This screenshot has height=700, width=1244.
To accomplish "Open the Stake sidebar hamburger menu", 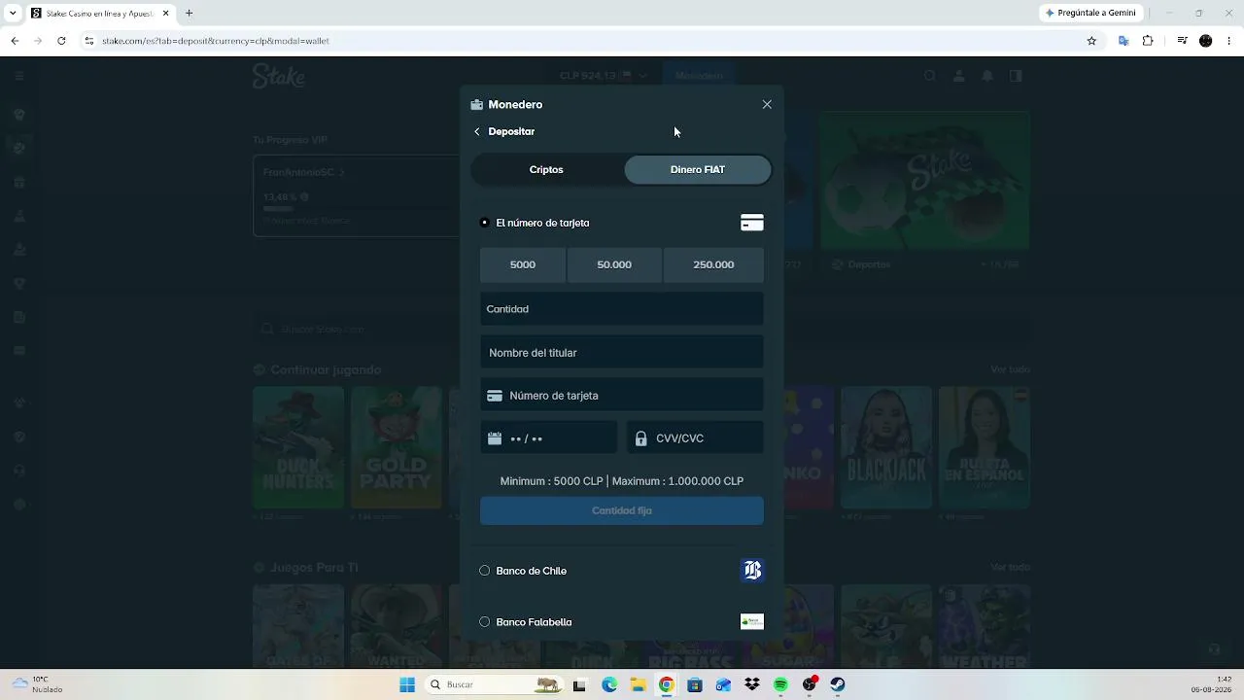I will coord(19,76).
